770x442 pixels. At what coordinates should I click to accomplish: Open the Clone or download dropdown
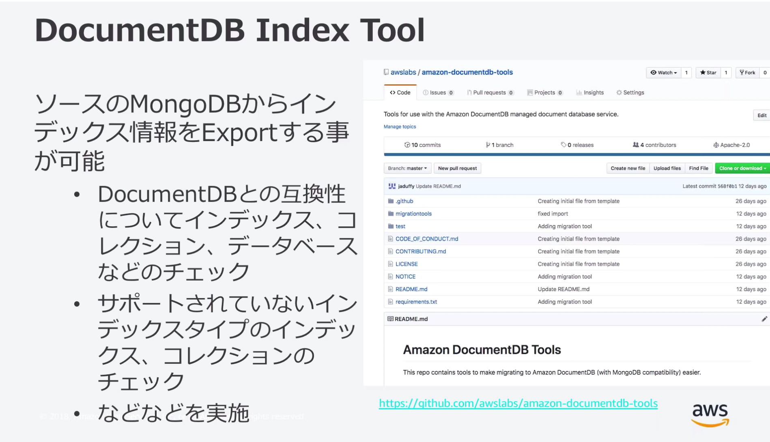742,168
